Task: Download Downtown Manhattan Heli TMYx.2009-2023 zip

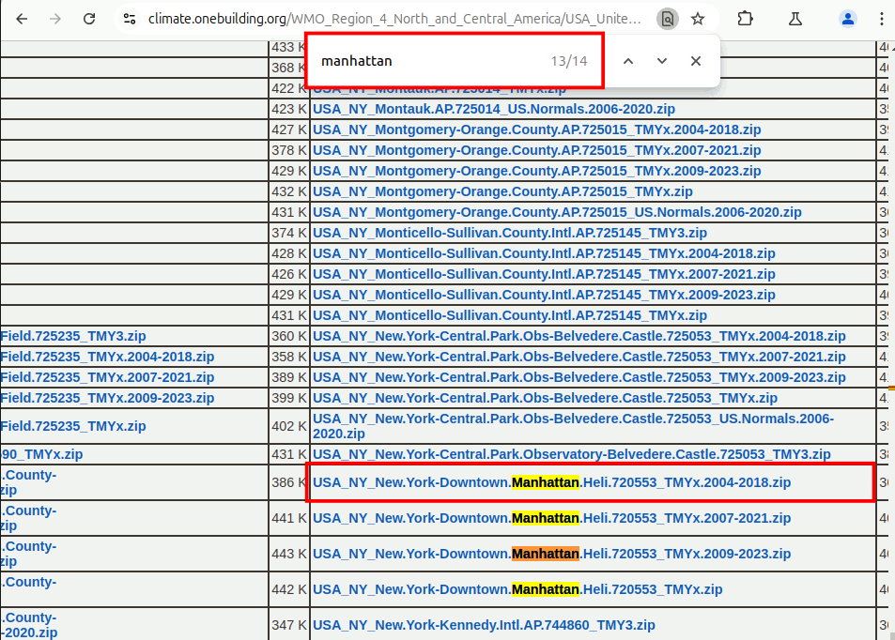Action: tap(551, 555)
